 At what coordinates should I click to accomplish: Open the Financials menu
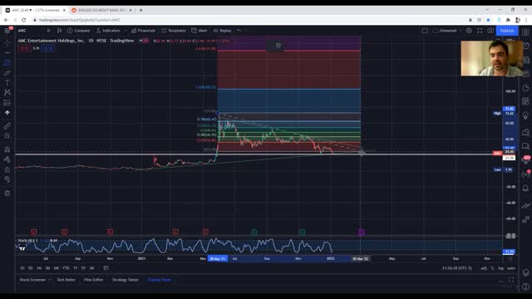click(143, 31)
